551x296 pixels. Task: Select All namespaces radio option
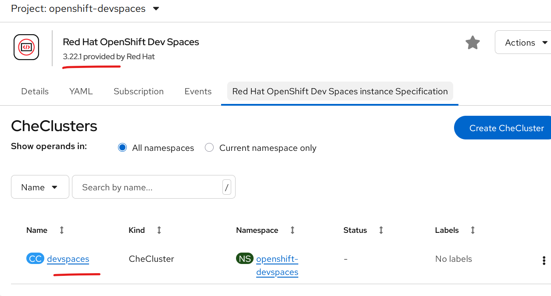pyautogui.click(x=122, y=148)
